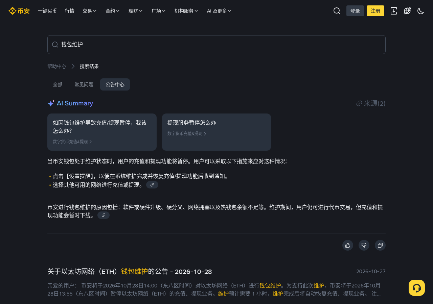Select the 公告中心 tab
Screen dimensions: 433x304
(115, 84)
